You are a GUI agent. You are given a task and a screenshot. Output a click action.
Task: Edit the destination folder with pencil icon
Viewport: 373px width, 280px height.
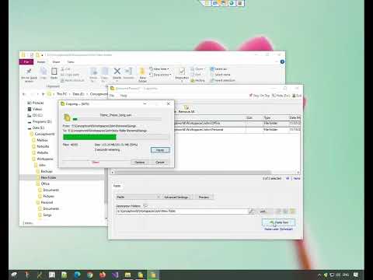[251, 212]
